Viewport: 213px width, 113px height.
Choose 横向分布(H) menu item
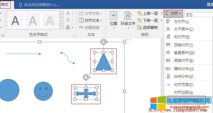point(188,69)
